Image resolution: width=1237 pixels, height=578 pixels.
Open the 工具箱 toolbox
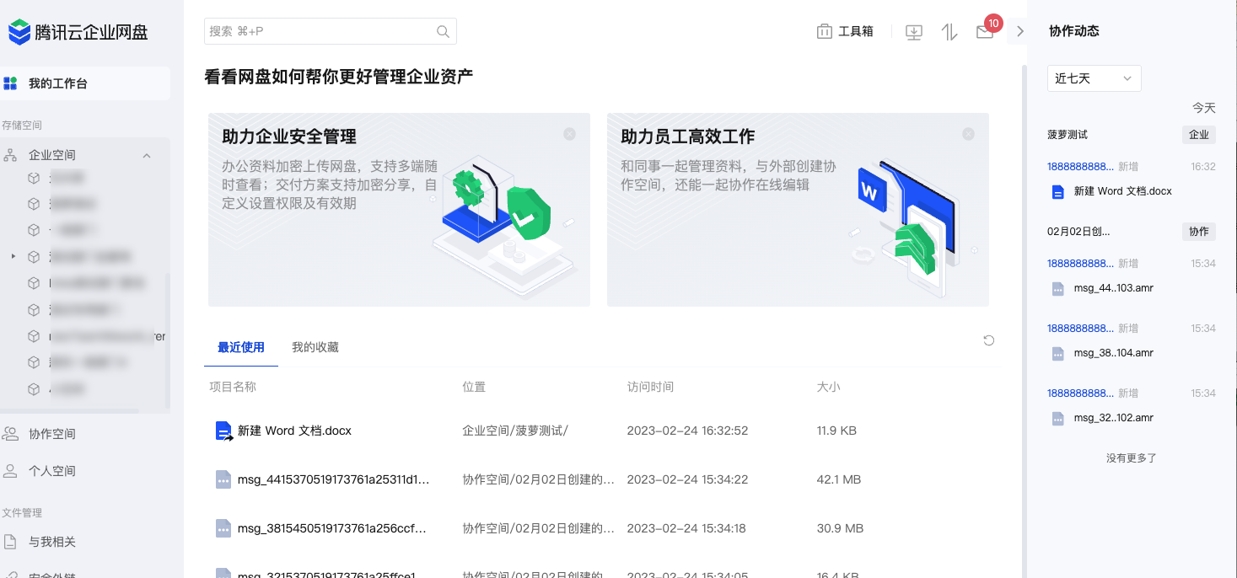pyautogui.click(x=845, y=31)
